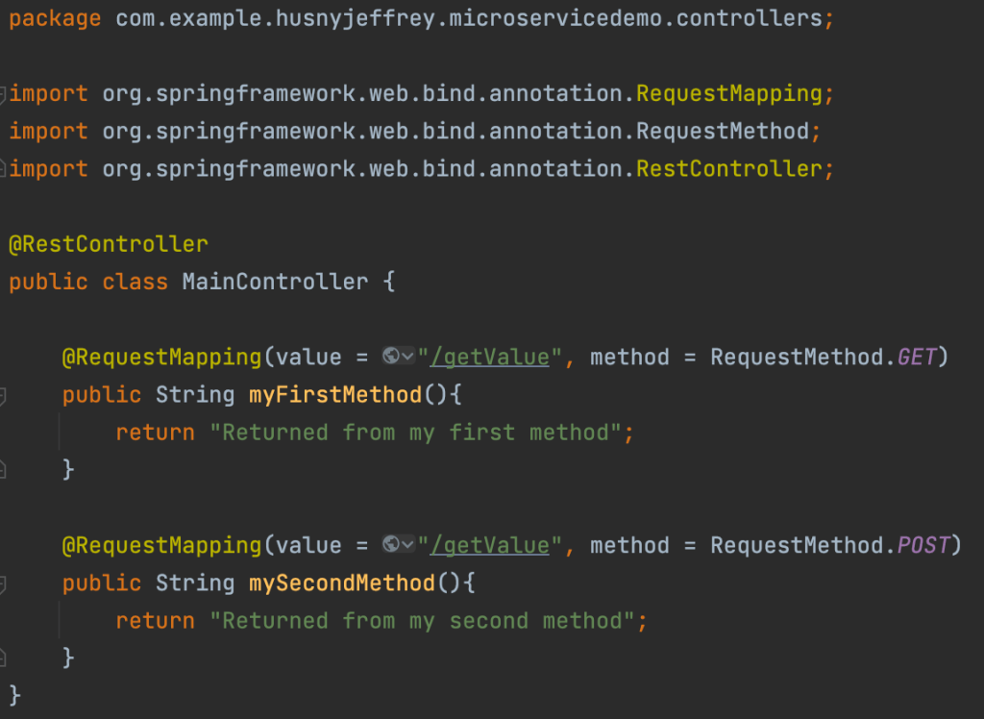Image resolution: width=984 pixels, height=719 pixels.
Task: Click the "Returned from my first method" string
Action: click(415, 433)
